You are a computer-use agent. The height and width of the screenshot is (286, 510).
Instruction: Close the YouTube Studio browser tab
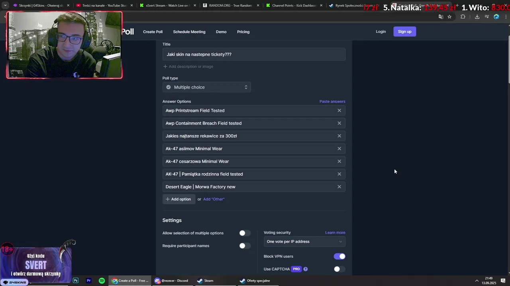131,6
